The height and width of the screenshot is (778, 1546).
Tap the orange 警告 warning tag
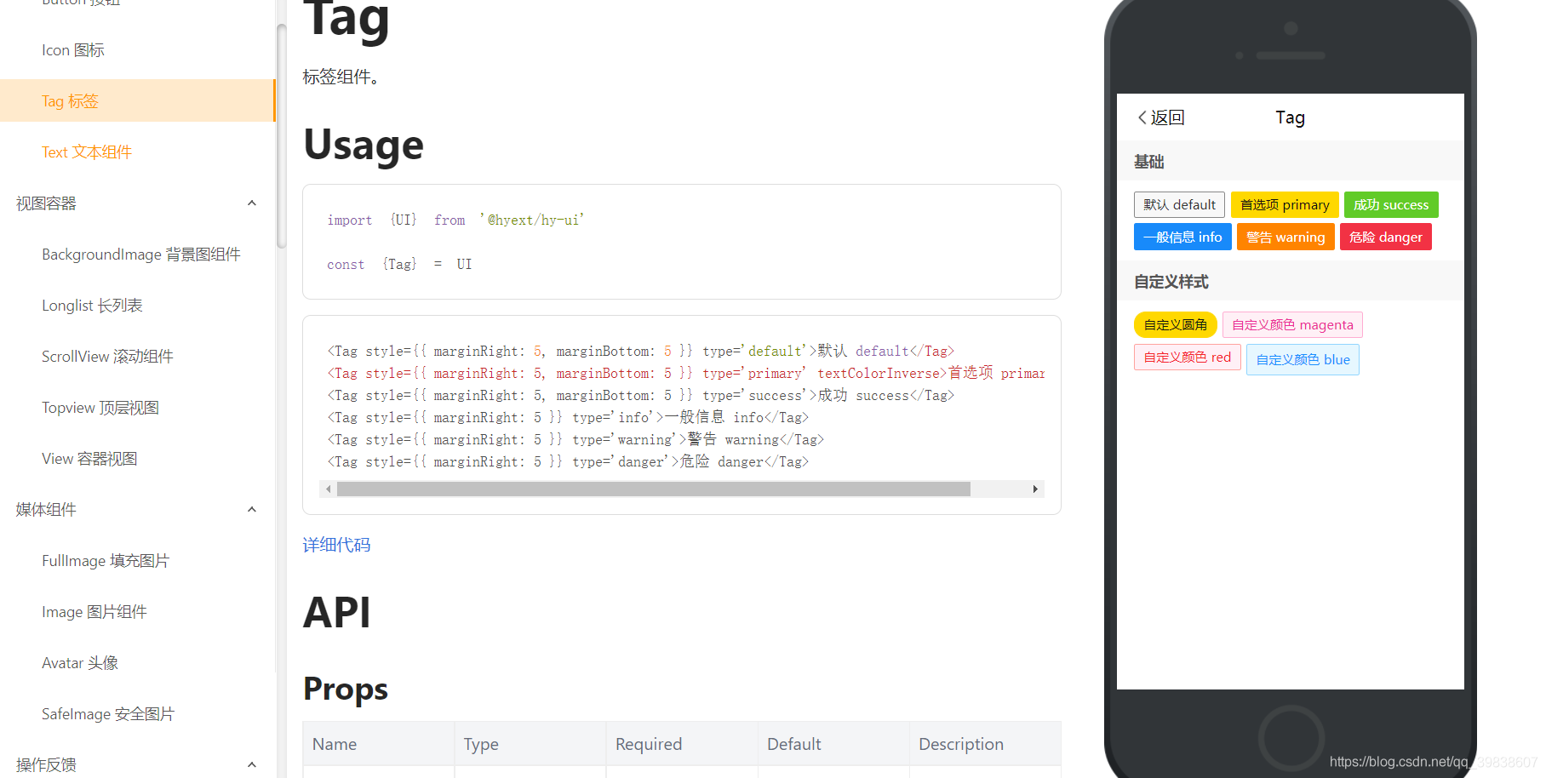(x=1285, y=237)
